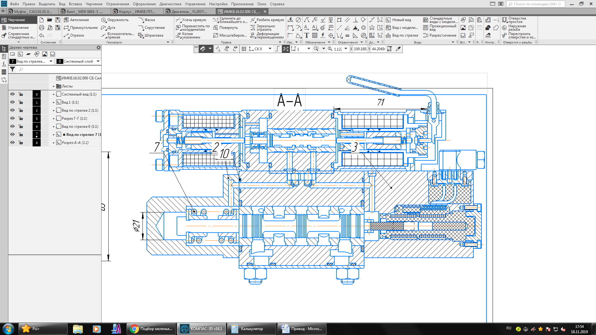
Task: Open Калькулятор from the taskbar
Action: pyautogui.click(x=251, y=329)
